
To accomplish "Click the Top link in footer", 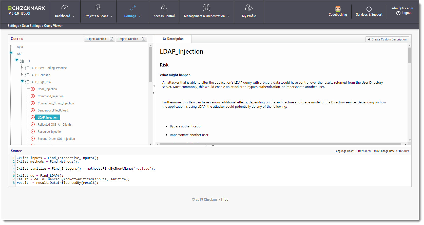I will tap(226, 199).
